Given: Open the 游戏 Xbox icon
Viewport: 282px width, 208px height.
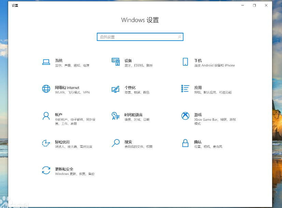Looking at the screenshot, I should 185,116.
